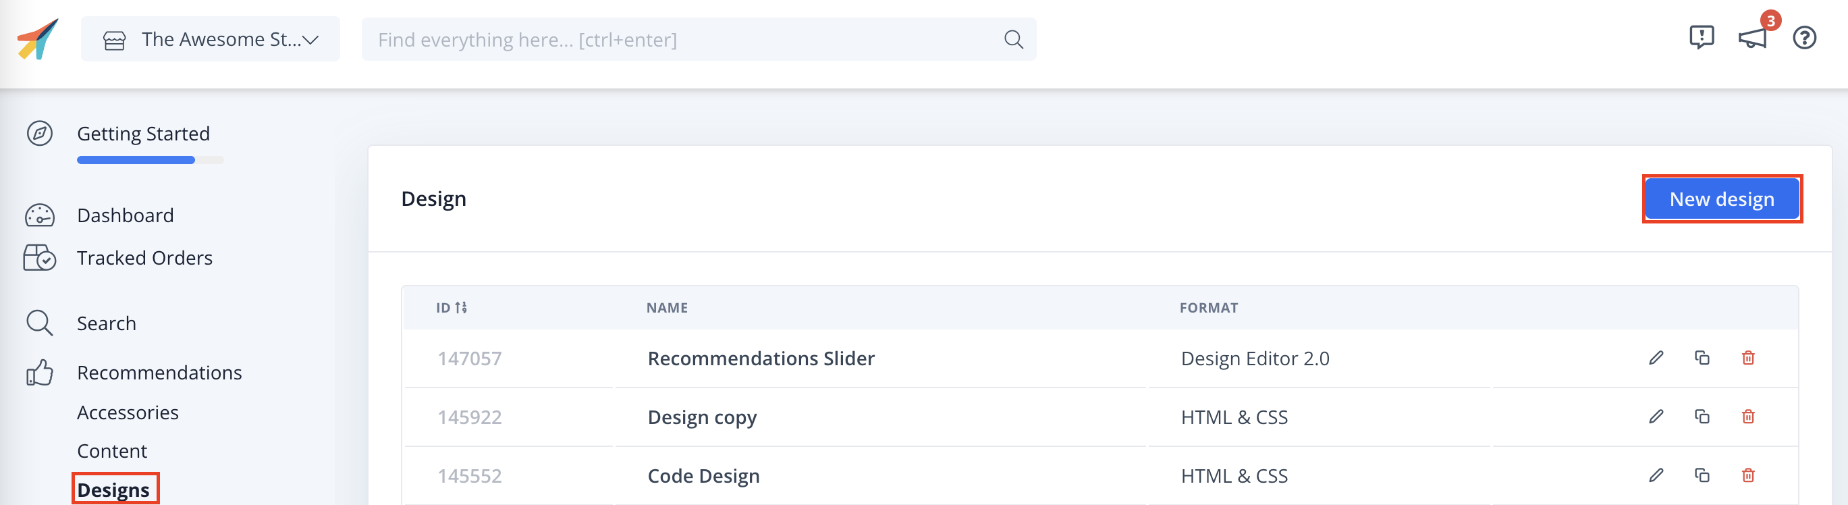Delete the Recommendations Slider design
The height and width of the screenshot is (505, 1848).
click(x=1747, y=358)
